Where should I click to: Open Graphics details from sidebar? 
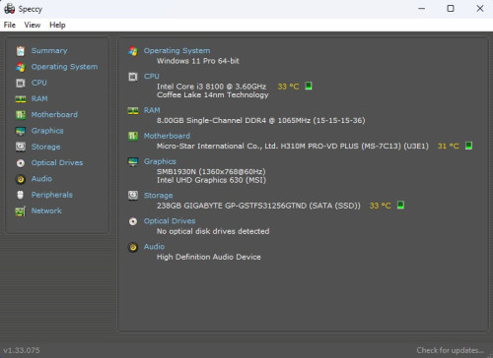[47, 131]
